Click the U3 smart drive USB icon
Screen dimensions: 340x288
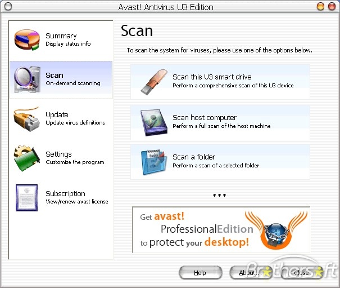point(154,82)
